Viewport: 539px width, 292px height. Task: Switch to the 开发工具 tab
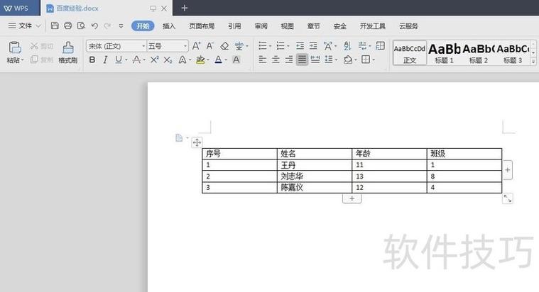(372, 26)
